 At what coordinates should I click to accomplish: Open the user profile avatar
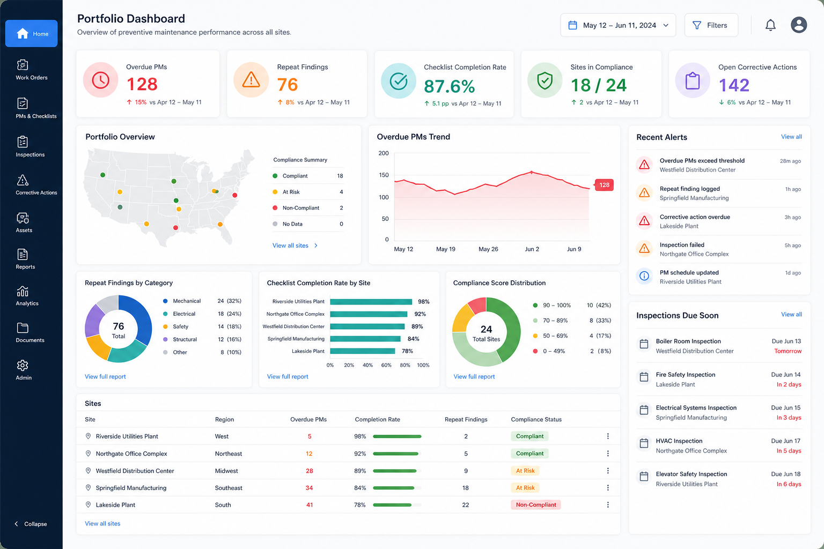point(799,25)
